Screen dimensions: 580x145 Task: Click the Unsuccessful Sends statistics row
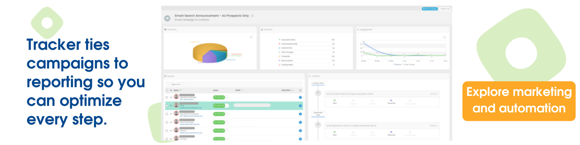[x=306, y=44]
